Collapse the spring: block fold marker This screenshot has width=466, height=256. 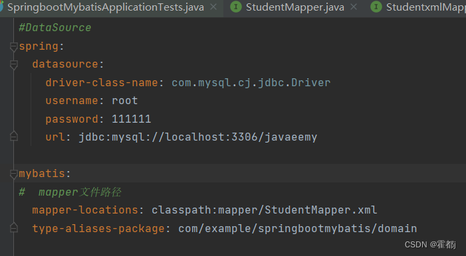tap(14, 46)
